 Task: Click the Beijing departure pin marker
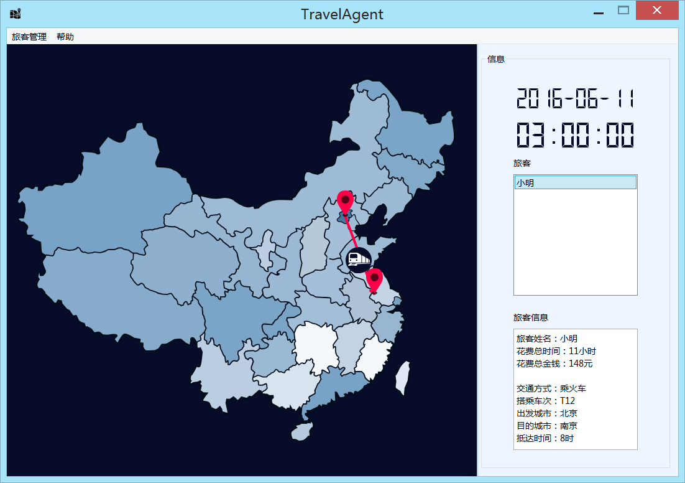[345, 202]
